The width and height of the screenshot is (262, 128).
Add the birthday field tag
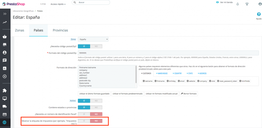point(171,81)
